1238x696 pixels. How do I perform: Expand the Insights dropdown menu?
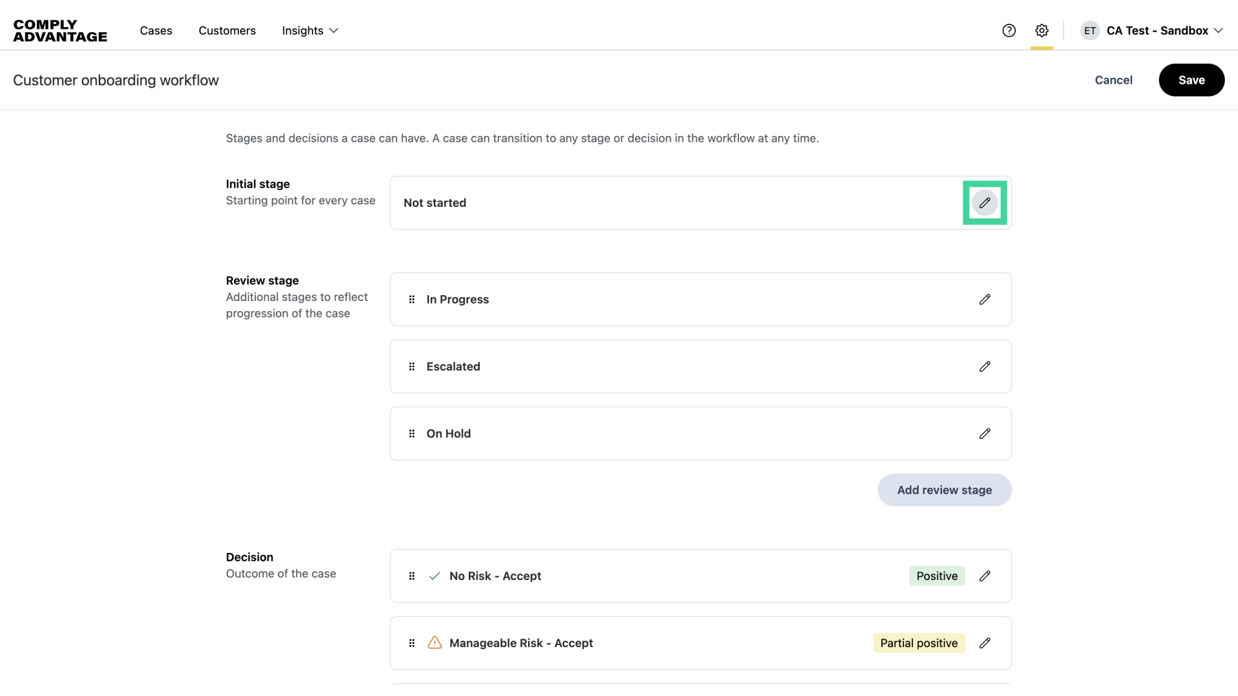310,30
